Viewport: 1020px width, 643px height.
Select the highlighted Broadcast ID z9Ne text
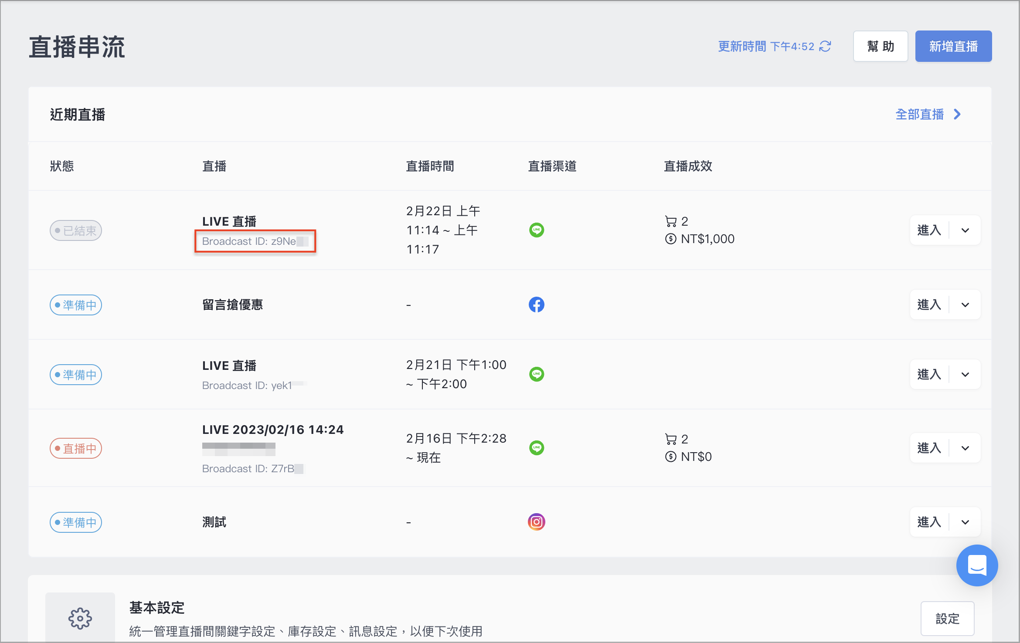[x=255, y=241]
